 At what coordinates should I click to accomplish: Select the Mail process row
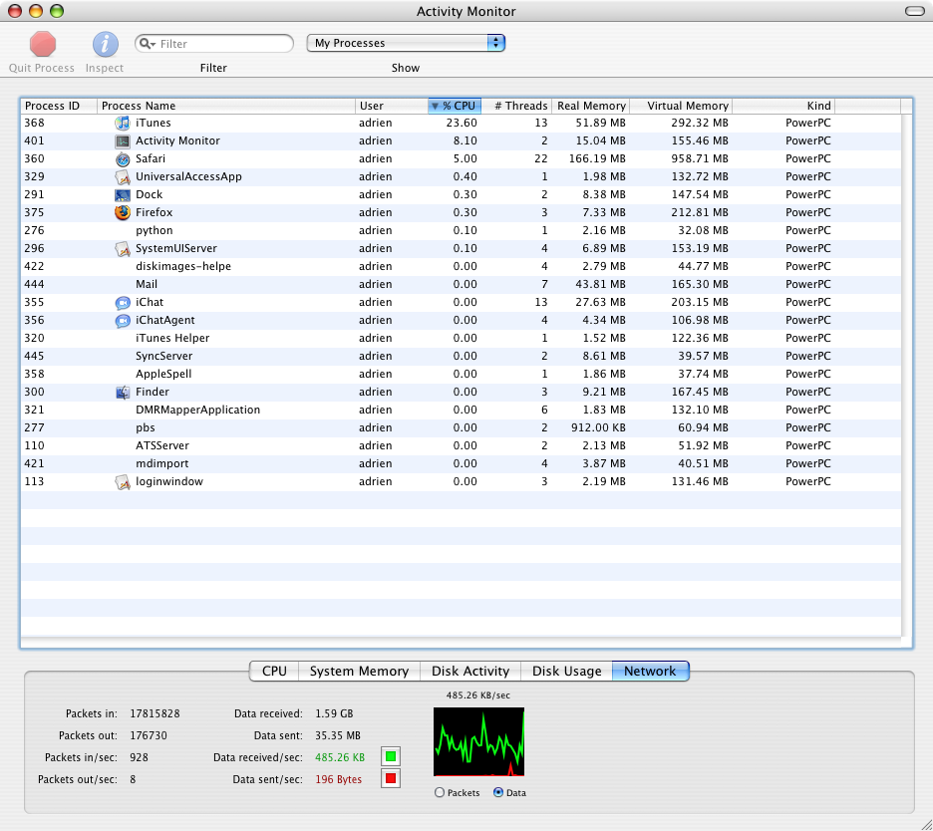point(462,284)
